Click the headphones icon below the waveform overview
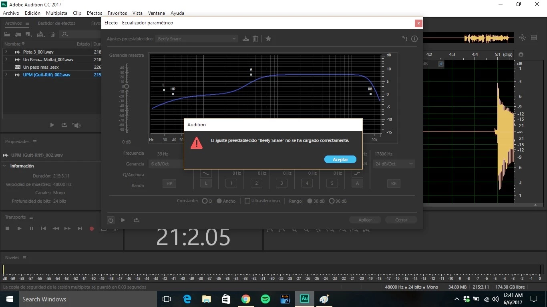Image resolution: width=547 pixels, height=307 pixels. [521, 55]
